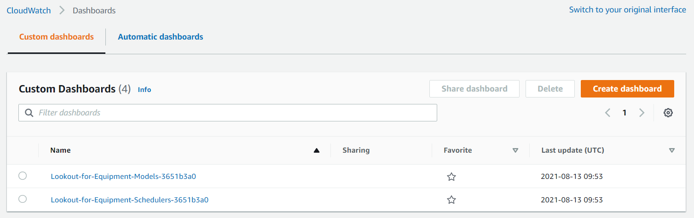Open the Info link beside Custom Dashboards

click(145, 90)
